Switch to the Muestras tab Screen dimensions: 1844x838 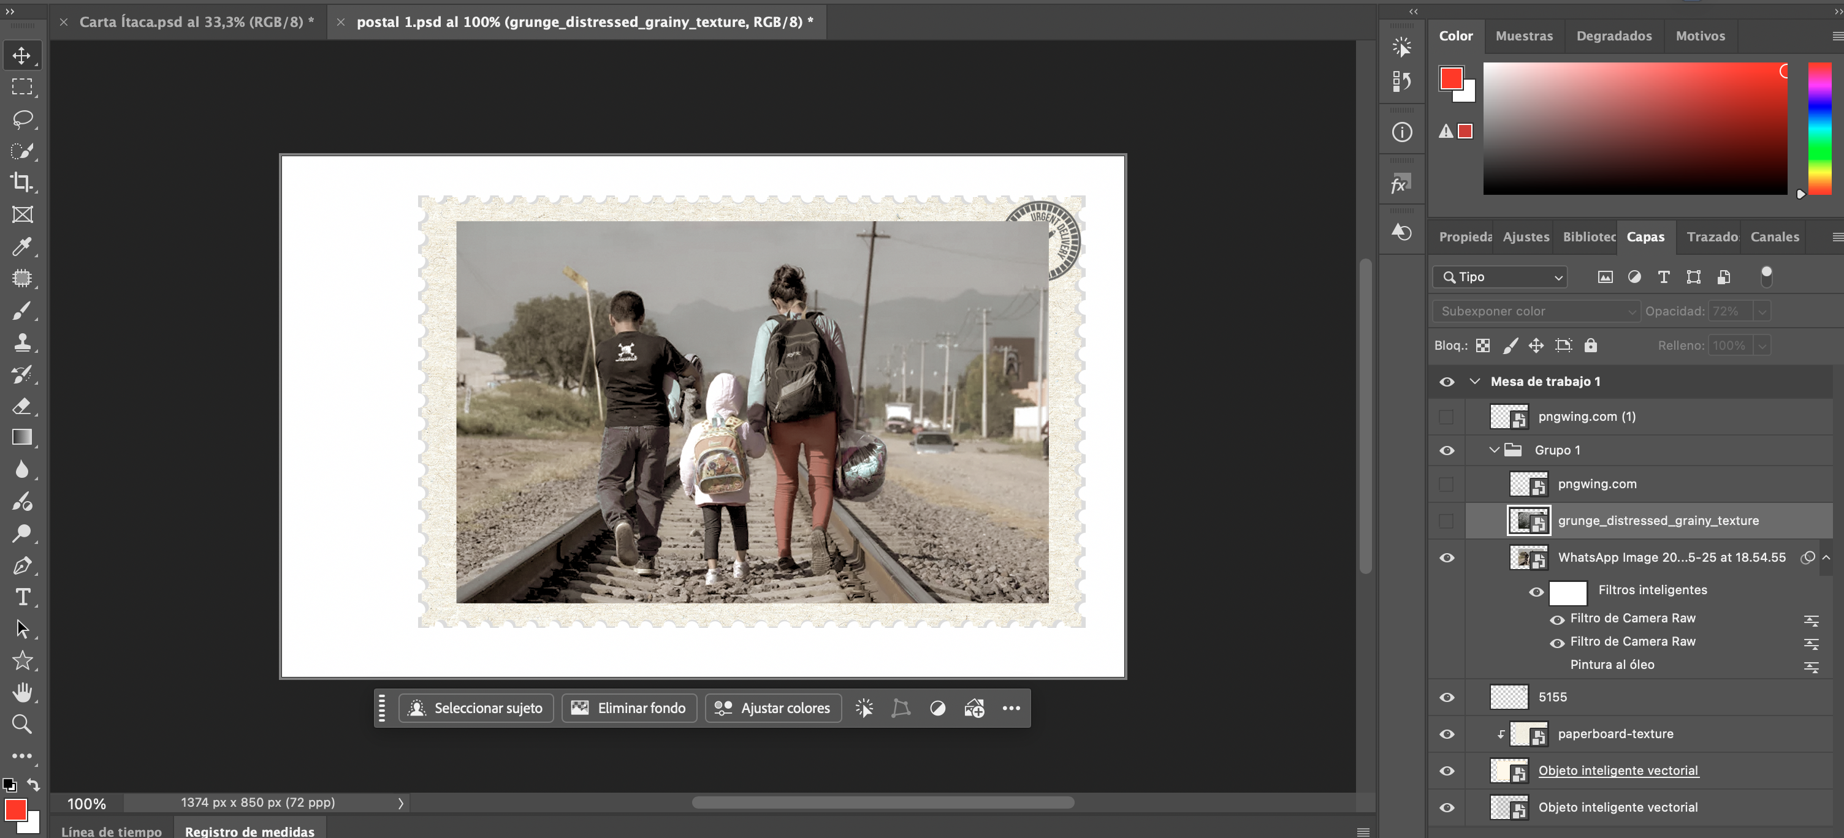pos(1524,36)
